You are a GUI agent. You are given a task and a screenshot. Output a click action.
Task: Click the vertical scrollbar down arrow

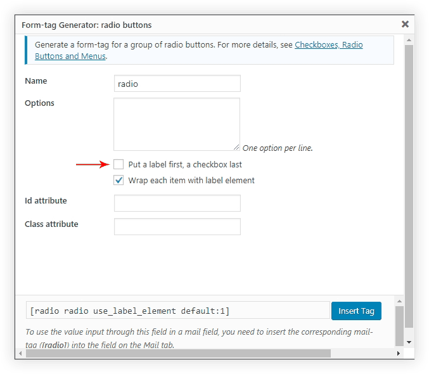(x=408, y=342)
